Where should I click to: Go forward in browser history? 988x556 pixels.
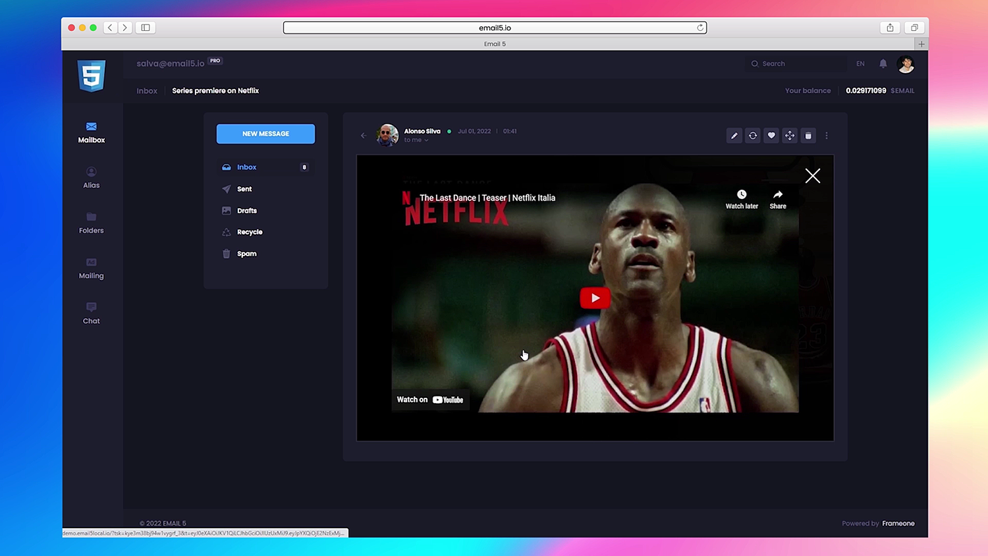coord(124,28)
